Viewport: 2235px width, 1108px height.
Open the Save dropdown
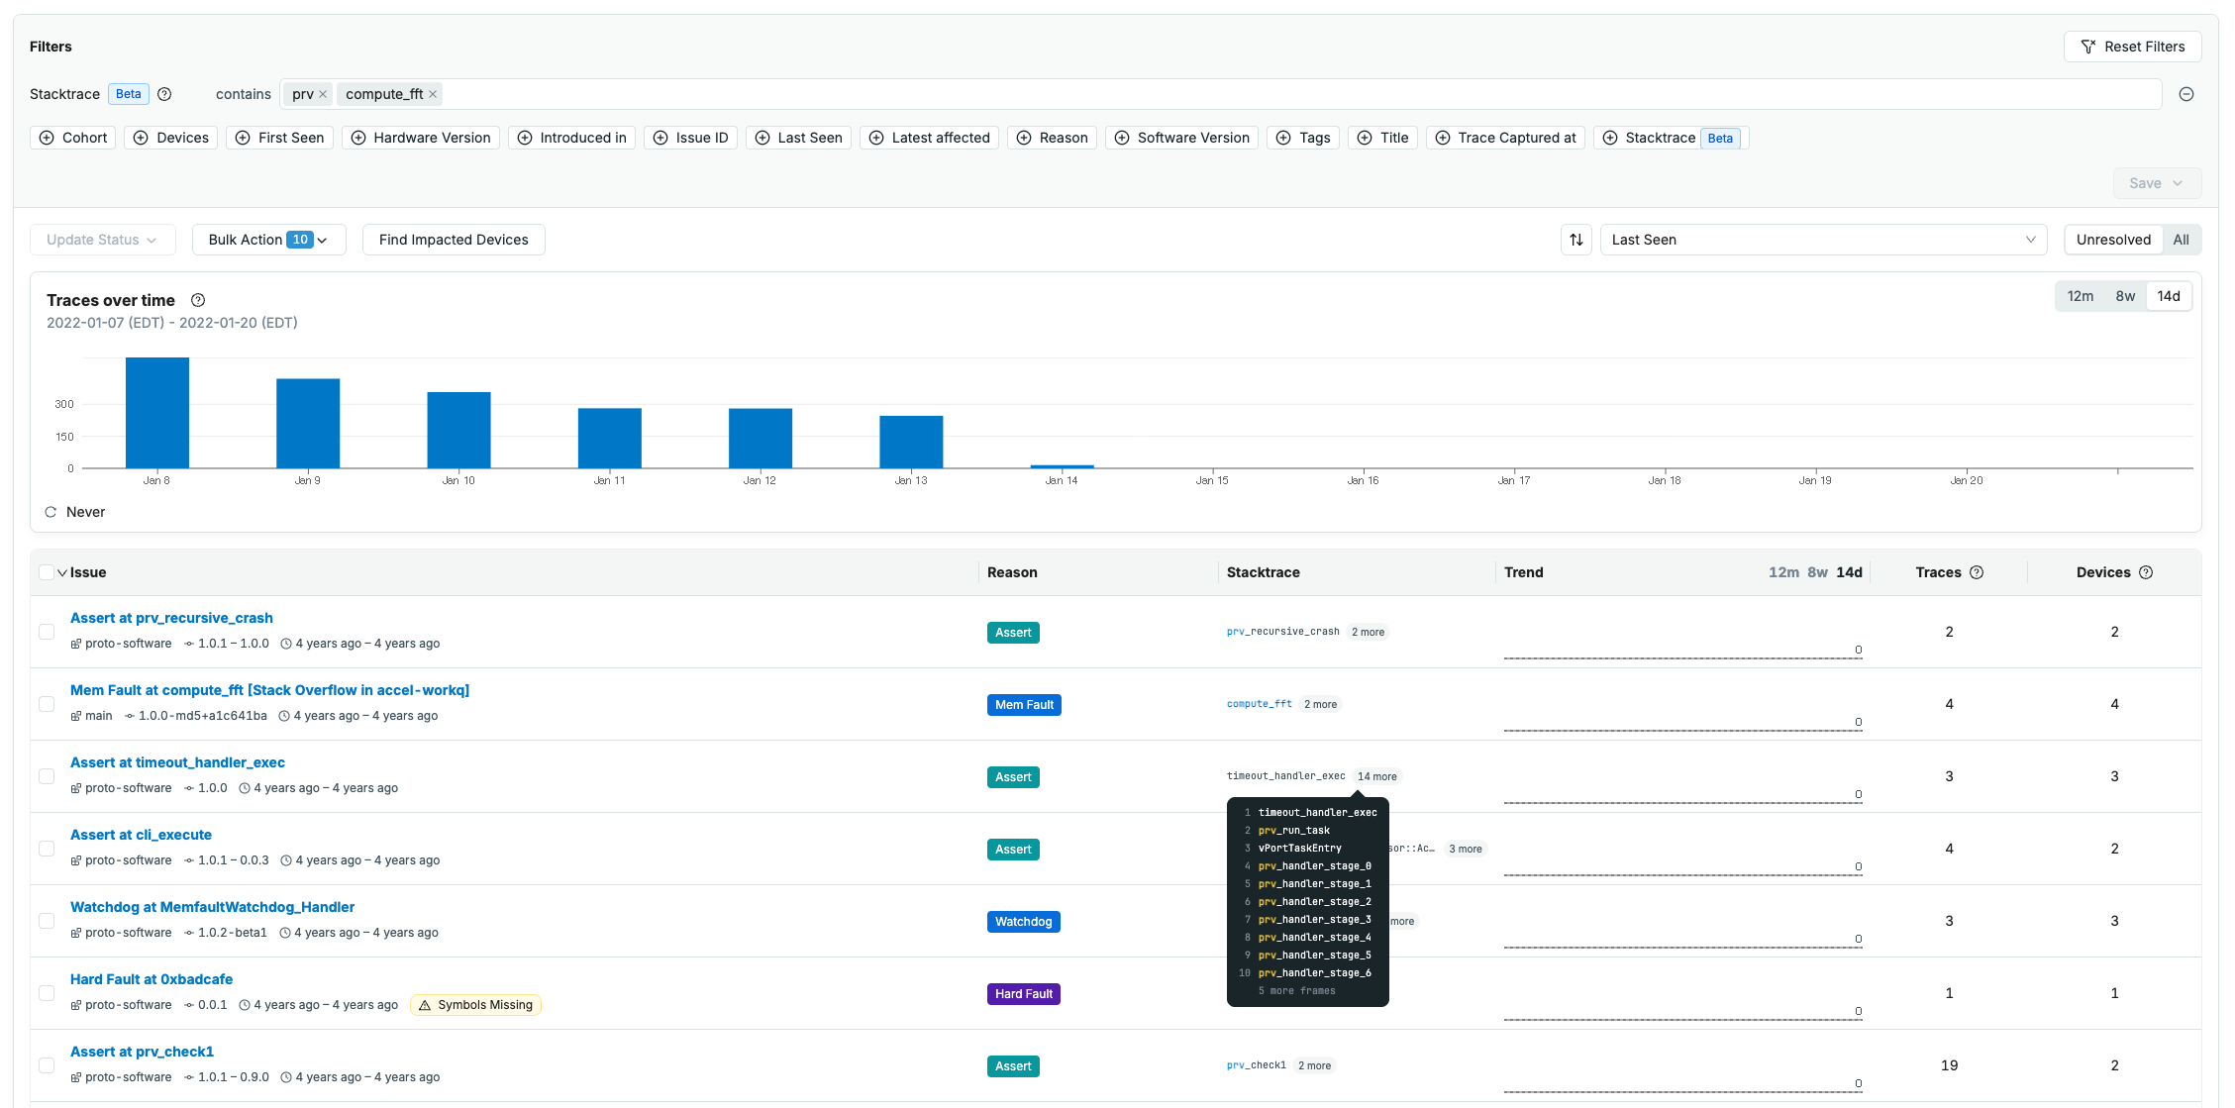tap(2157, 183)
